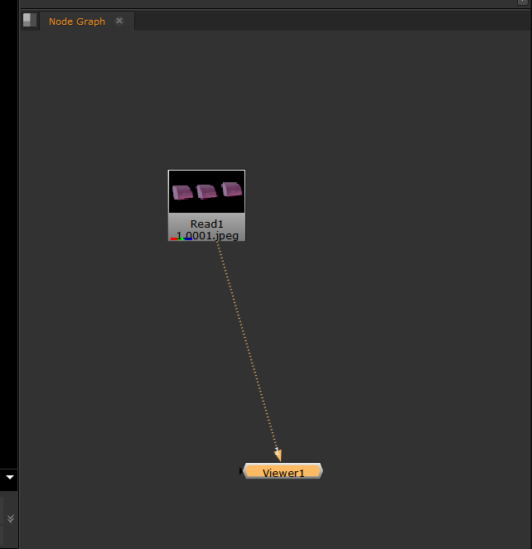The image size is (532, 549).
Task: Click the arrowhead of the pipe entering Viewer1
Action: coord(278,455)
